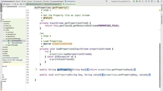The image size is (163, 91).
Task: Expand the common folder in project tree
Action: 4,32
